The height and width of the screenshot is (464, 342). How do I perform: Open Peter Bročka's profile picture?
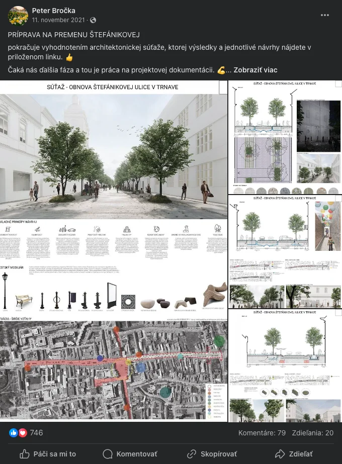tap(18, 15)
